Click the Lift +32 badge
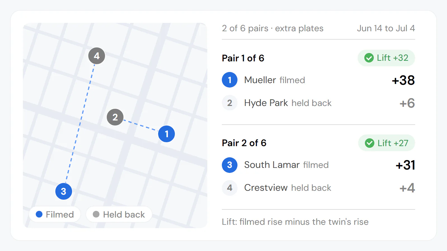The image size is (447, 251). (386, 58)
